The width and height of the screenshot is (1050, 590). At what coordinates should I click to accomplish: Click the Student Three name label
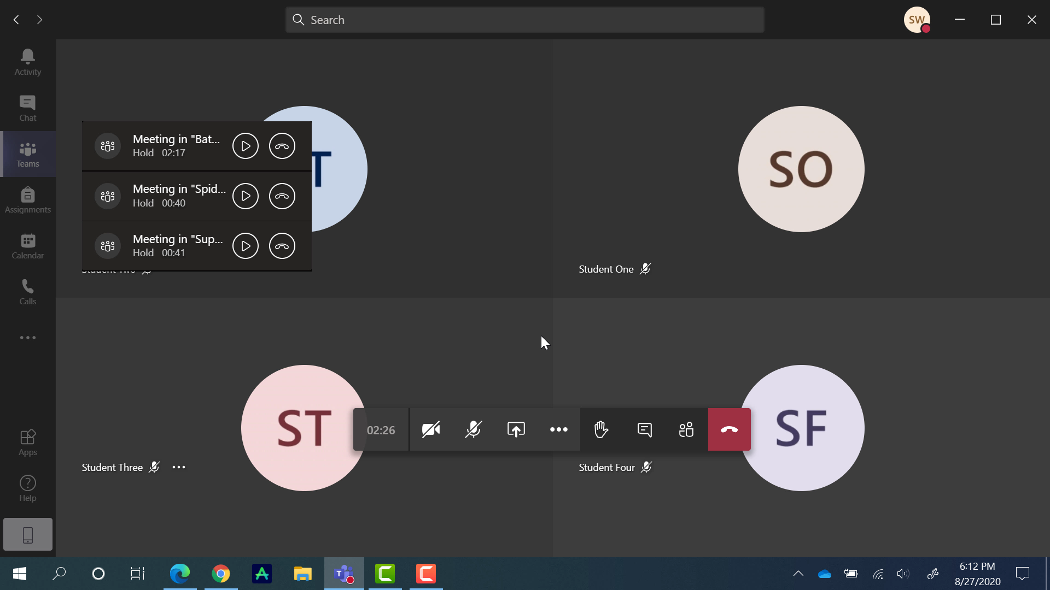tap(112, 468)
